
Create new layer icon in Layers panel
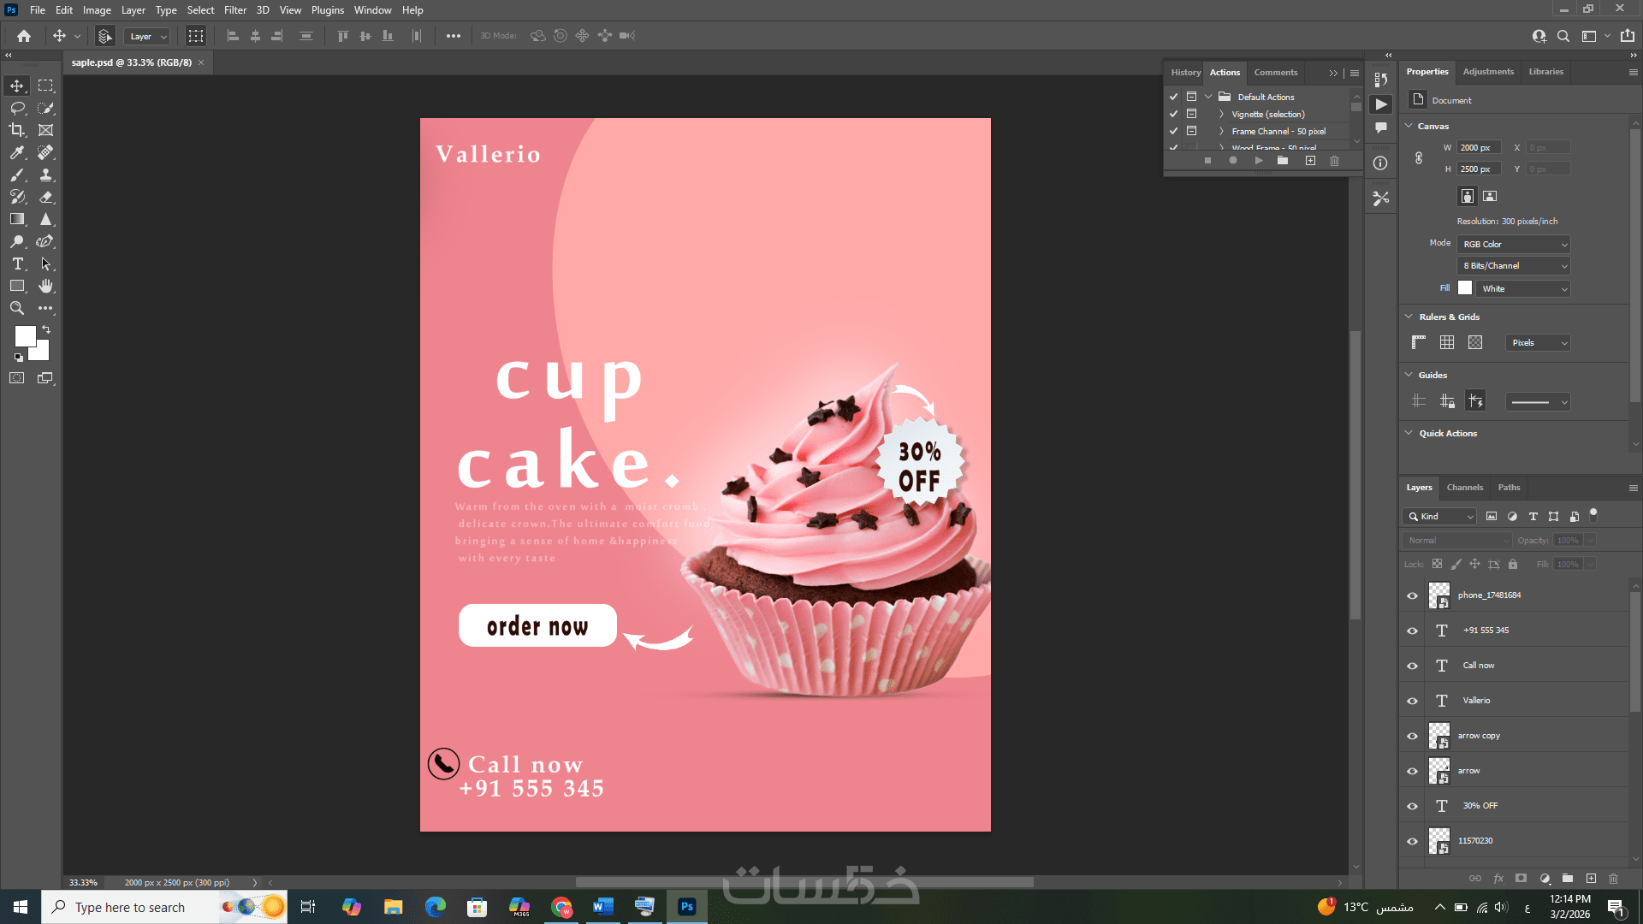point(1591,879)
